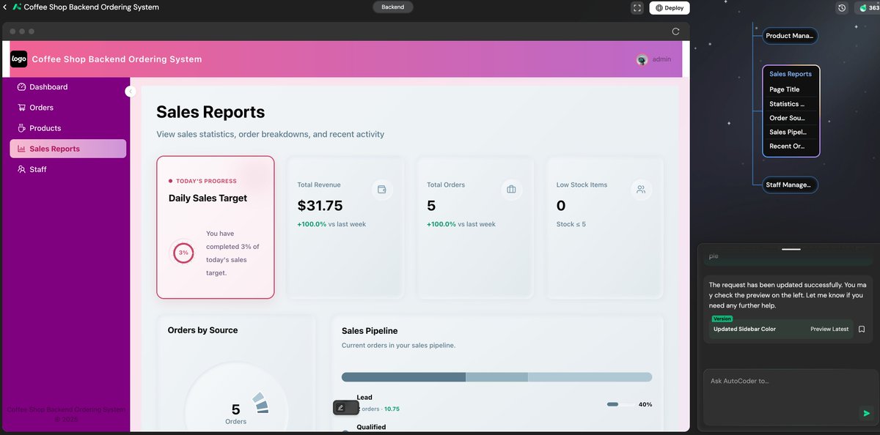
Task: Bookmark the Updated Sidebar Color version
Action: pos(862,330)
